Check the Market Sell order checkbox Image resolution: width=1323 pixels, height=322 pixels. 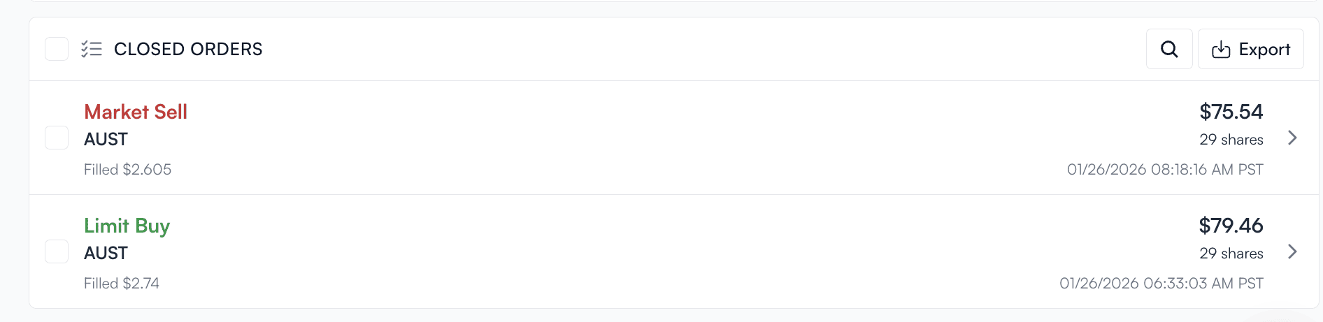[57, 138]
